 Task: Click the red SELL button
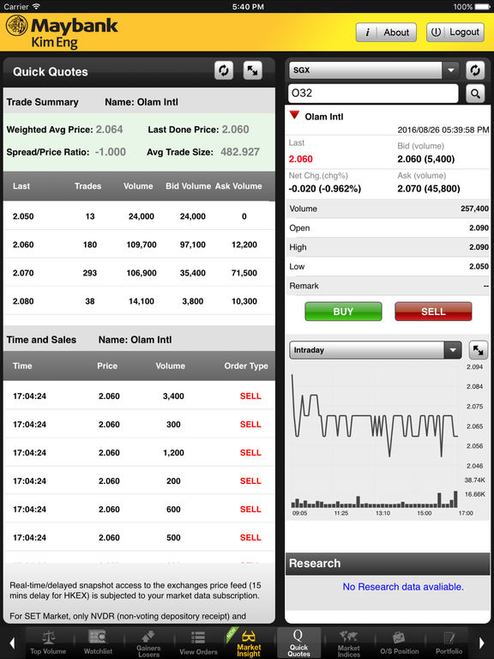(x=433, y=311)
